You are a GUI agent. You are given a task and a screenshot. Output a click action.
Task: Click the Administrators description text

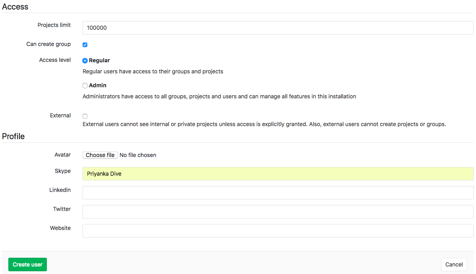tap(219, 96)
